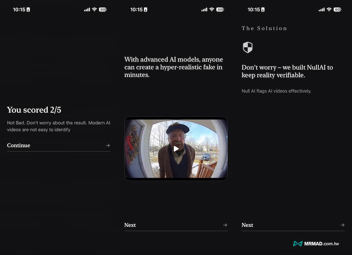Viewport: 352px width, 255px height.
Task: Tap the Wi-Fi icon on the right screen
Action: (329, 9)
